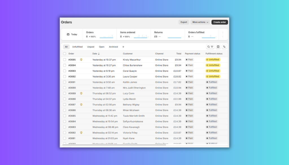Switch to the Archived tab

point(113,47)
